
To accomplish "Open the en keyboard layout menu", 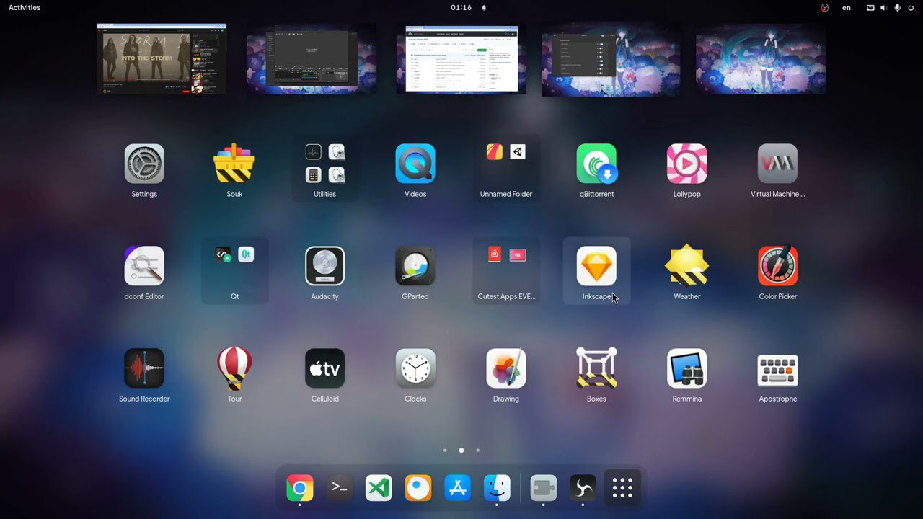I will click(x=847, y=7).
